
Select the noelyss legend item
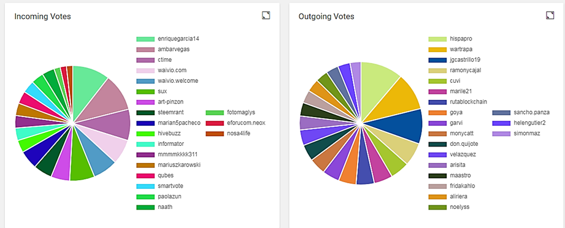tap(449, 207)
